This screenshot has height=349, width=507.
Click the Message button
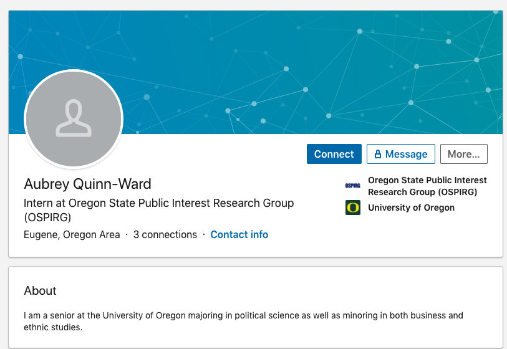point(401,154)
